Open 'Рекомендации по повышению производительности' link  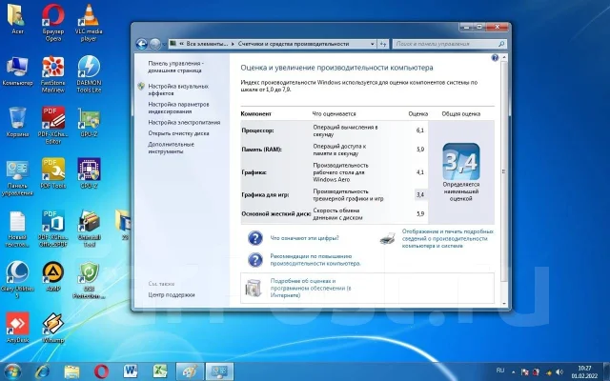315,260
